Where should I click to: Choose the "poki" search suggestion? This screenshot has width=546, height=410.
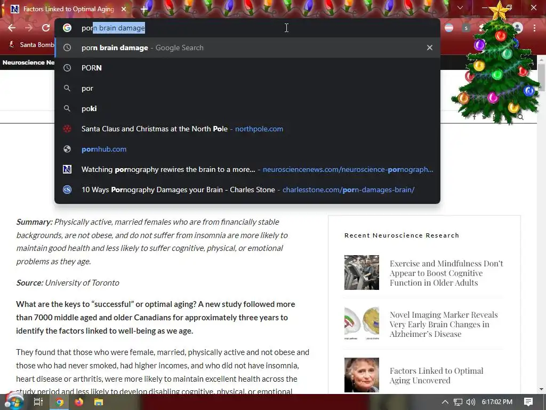[247, 108]
